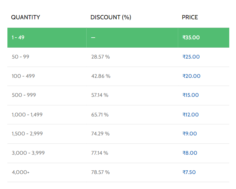Click the QUANTITY column header
The width and height of the screenshot is (236, 189).
pos(26,17)
